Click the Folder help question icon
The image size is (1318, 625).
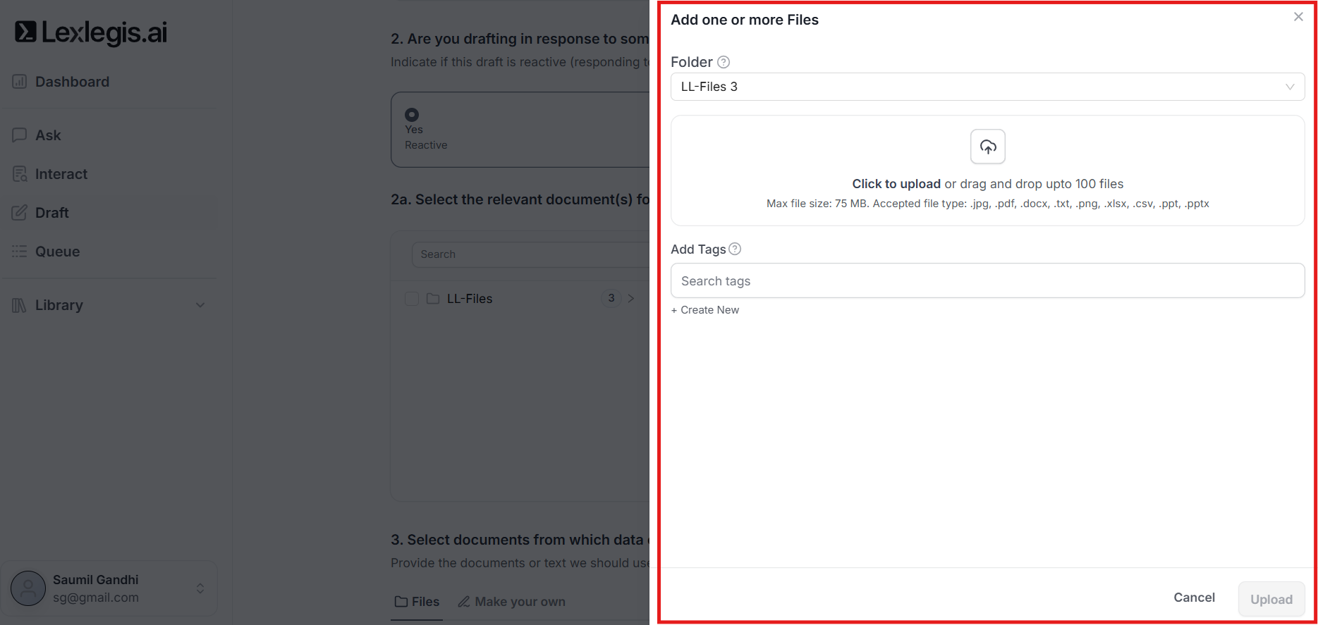[x=724, y=62]
